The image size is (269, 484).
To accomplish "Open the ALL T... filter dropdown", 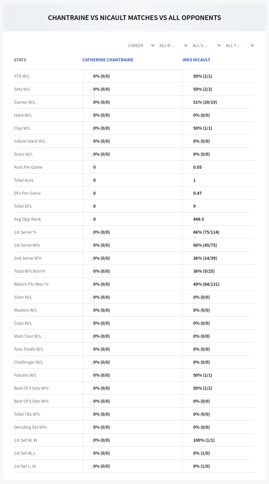I will point(239,45).
